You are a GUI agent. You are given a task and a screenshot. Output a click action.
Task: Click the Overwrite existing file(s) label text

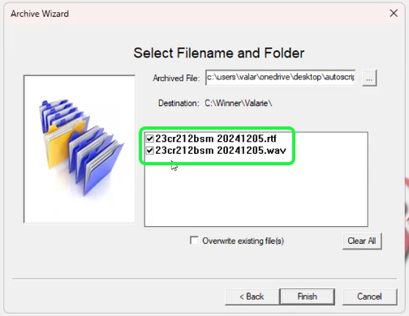point(243,241)
